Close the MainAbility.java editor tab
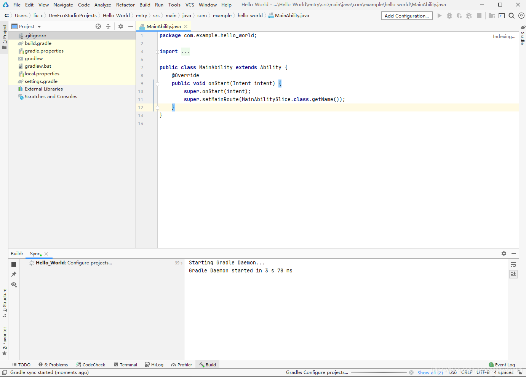The height and width of the screenshot is (377, 526). click(186, 26)
